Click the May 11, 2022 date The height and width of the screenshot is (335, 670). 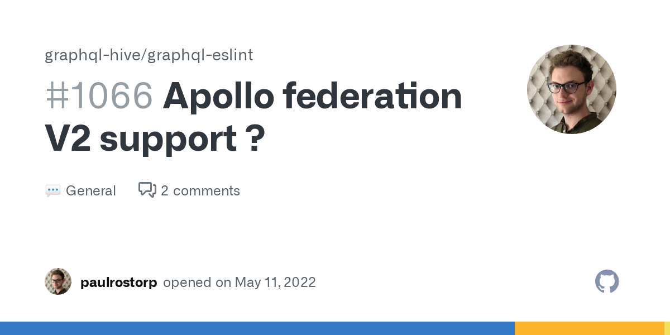(275, 283)
